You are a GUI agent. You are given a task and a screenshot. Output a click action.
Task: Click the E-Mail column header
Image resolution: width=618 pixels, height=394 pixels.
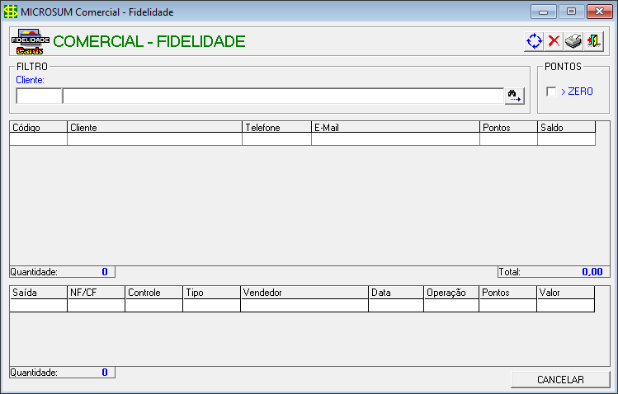pos(395,127)
